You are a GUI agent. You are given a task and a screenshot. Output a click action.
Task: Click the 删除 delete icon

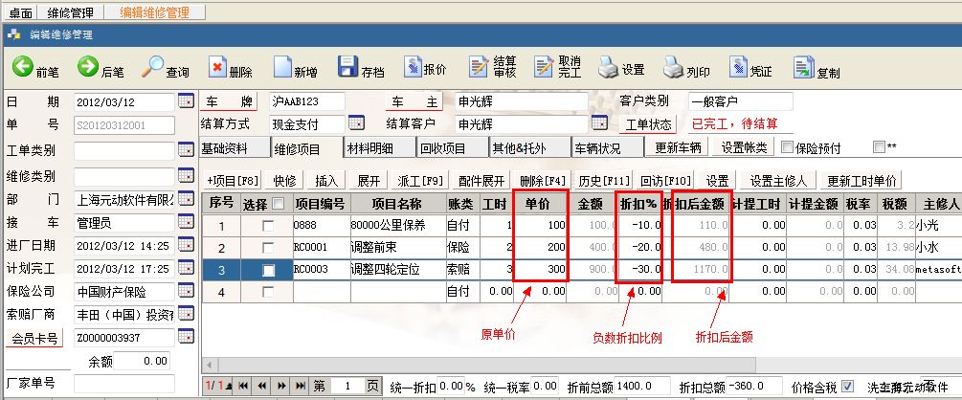click(x=218, y=68)
